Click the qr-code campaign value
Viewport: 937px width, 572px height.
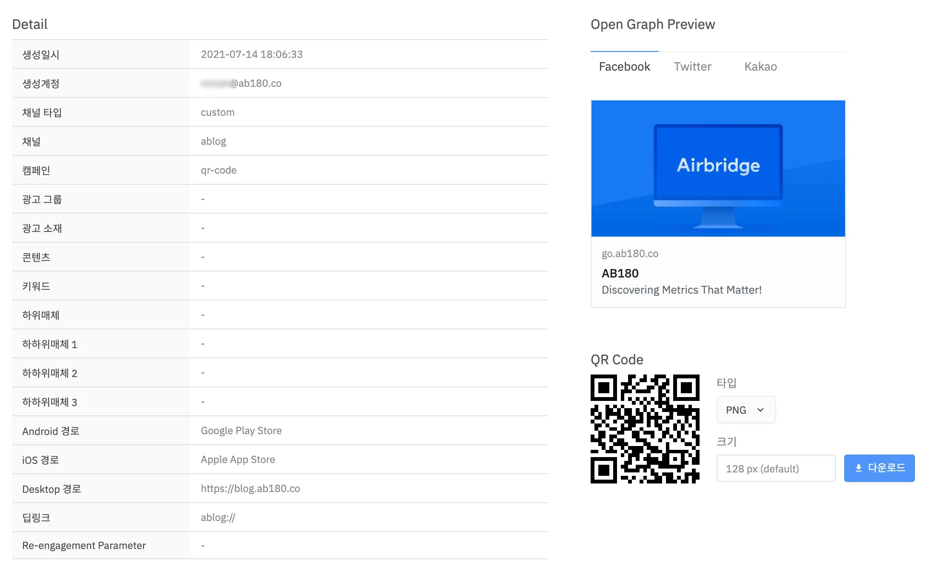coord(219,170)
